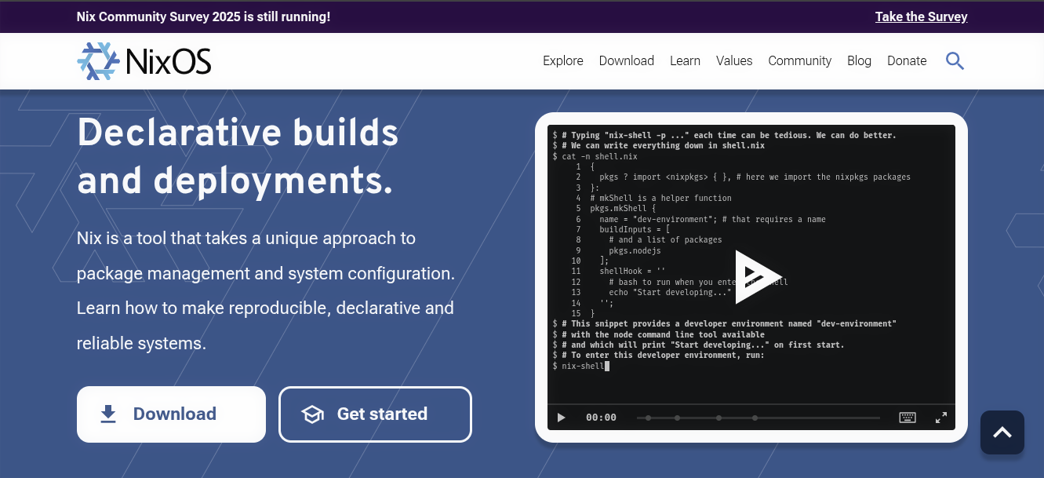
Task: Click the download arrow icon inside Download button
Action: (x=107, y=414)
